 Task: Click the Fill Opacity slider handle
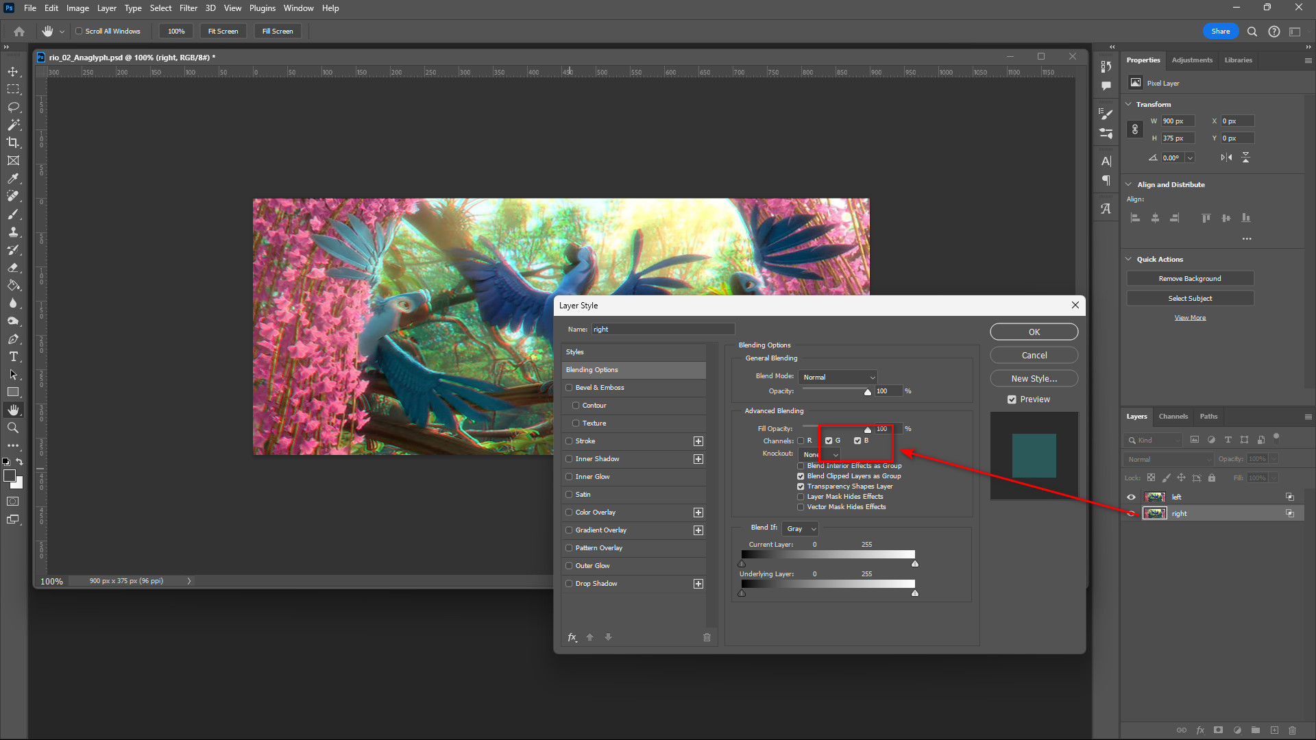(x=868, y=430)
